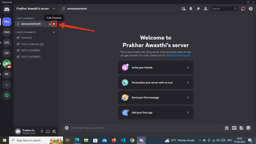This screenshot has height=144, width=256.
Task: Open File Explorer from taskbar
Action: 86,140
